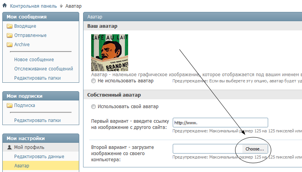Click the file path upload field
Viewport: 302px width, 172px height.
pyautogui.click(x=207, y=149)
